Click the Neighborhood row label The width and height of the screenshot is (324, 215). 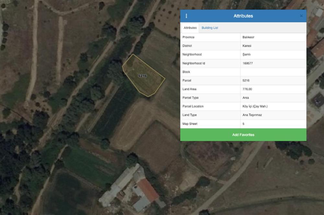tap(192, 54)
